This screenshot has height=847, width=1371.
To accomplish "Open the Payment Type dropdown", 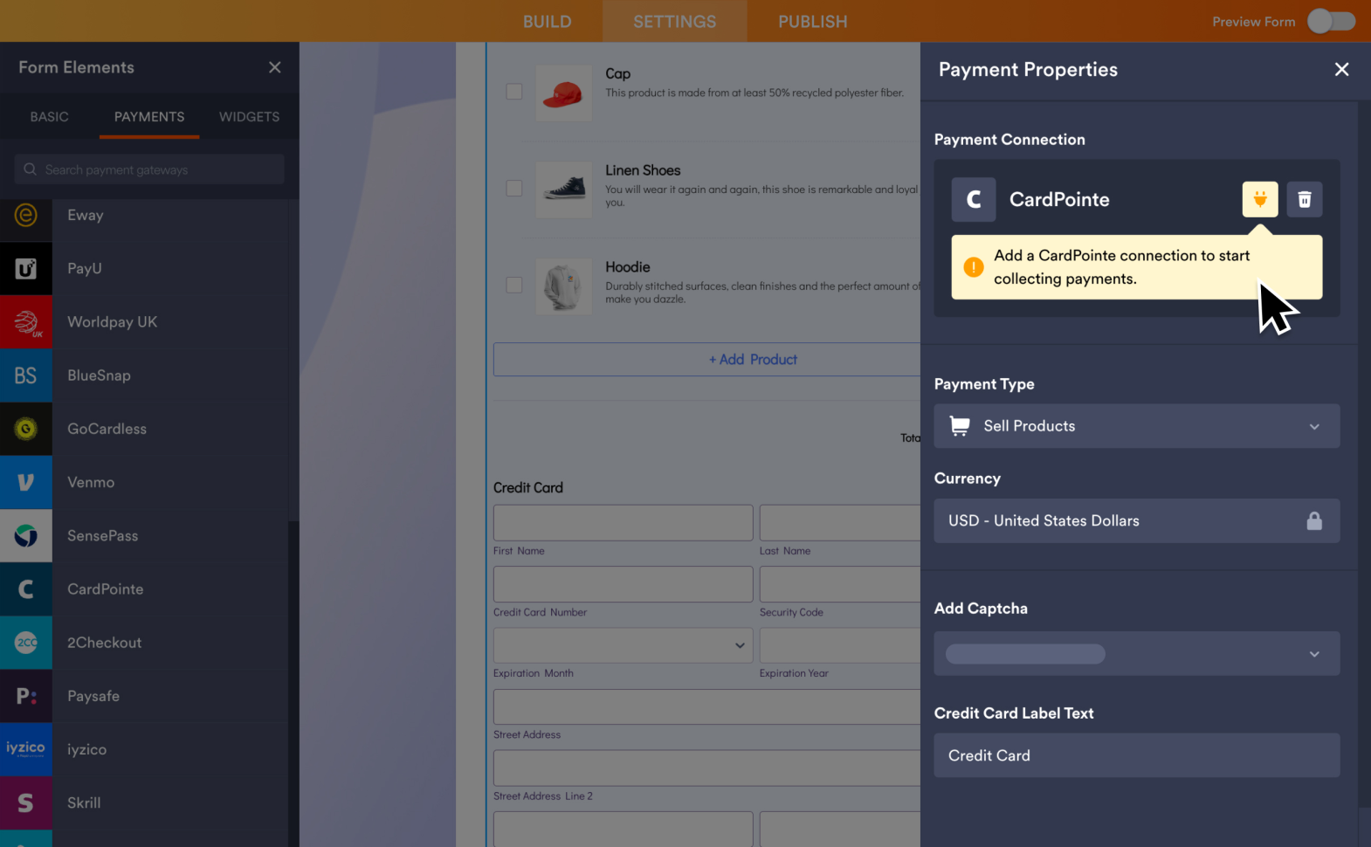I will pos(1137,426).
